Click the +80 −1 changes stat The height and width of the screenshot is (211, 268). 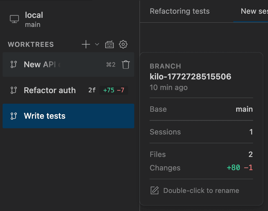(240, 168)
